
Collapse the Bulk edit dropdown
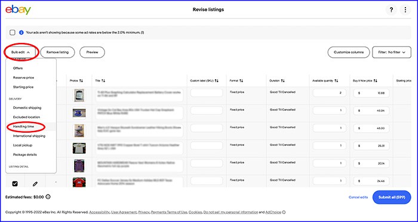point(20,52)
